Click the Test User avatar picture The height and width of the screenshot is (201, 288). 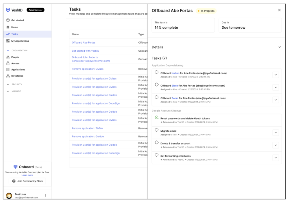9,195
